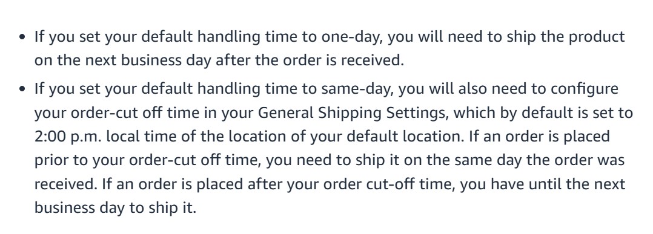Click the second bullet point marker

click(x=22, y=89)
